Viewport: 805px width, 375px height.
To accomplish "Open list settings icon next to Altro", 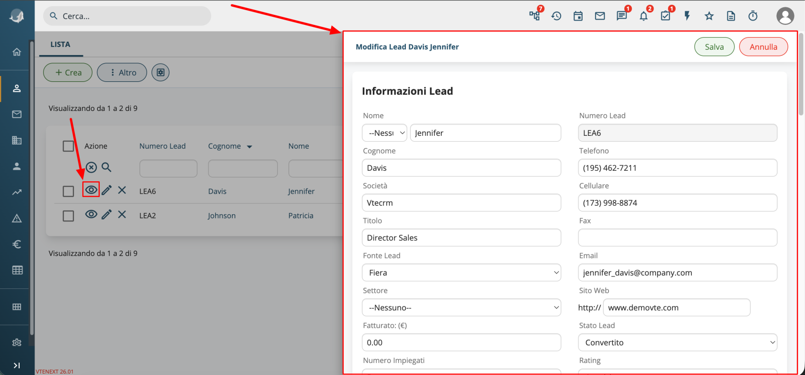I will pyautogui.click(x=161, y=72).
